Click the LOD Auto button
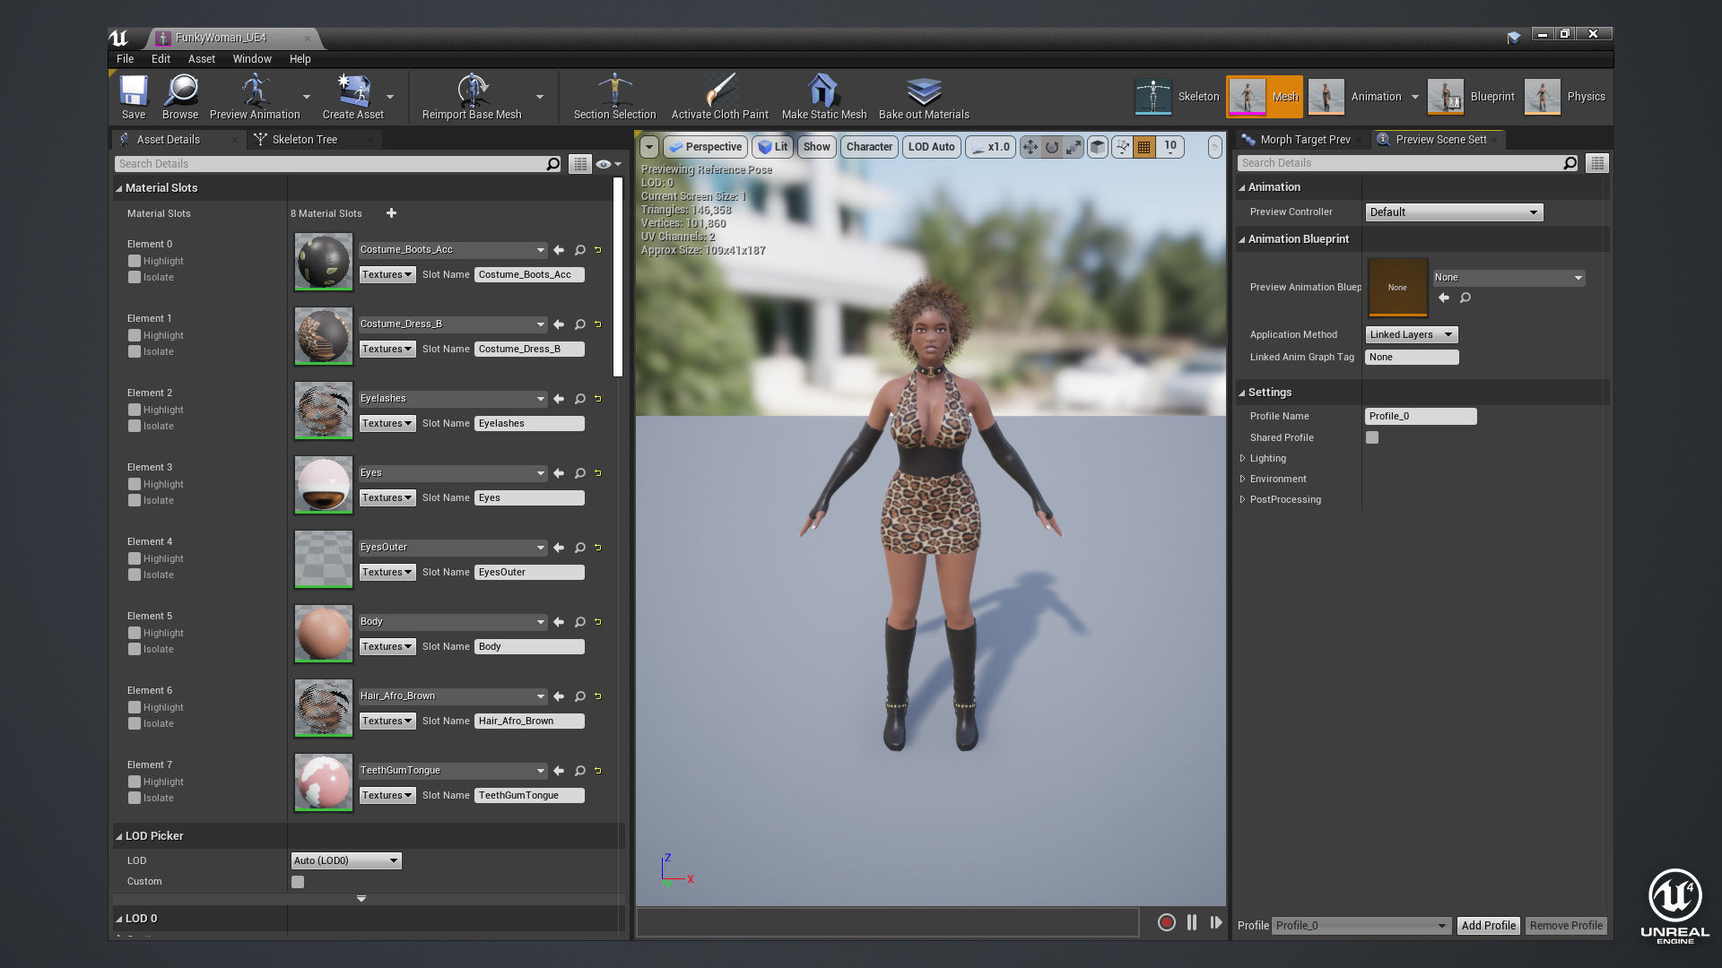Viewport: 1722px width, 968px height. 931,147
